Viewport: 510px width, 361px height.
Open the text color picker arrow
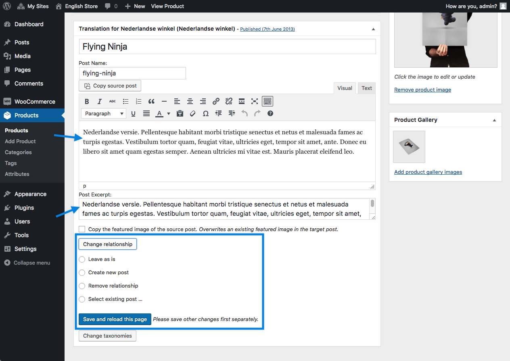point(168,113)
